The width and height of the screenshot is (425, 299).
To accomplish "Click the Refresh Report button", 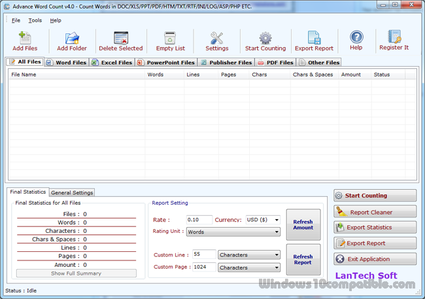I will (303, 259).
